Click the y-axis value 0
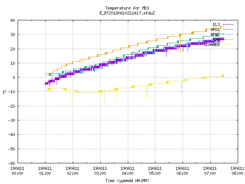Viewport: 245px width, 184px height. click(14, 77)
